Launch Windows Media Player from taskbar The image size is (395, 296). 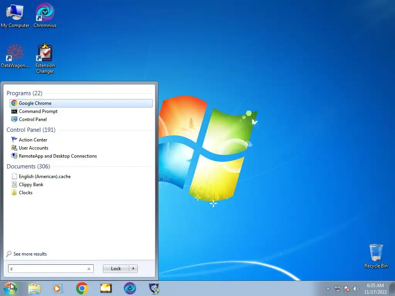pos(58,288)
